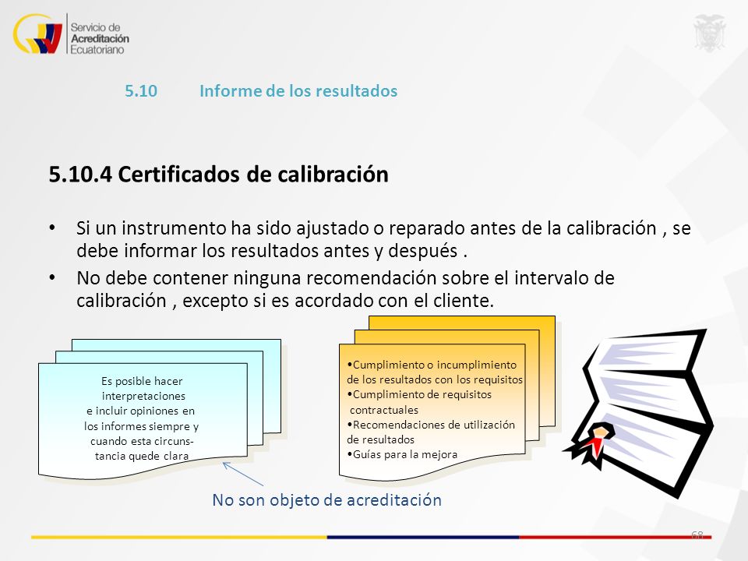Click bullet 'No debe contener ninguna recomendación'
The image size is (748, 561).
pyautogui.click(x=345, y=277)
